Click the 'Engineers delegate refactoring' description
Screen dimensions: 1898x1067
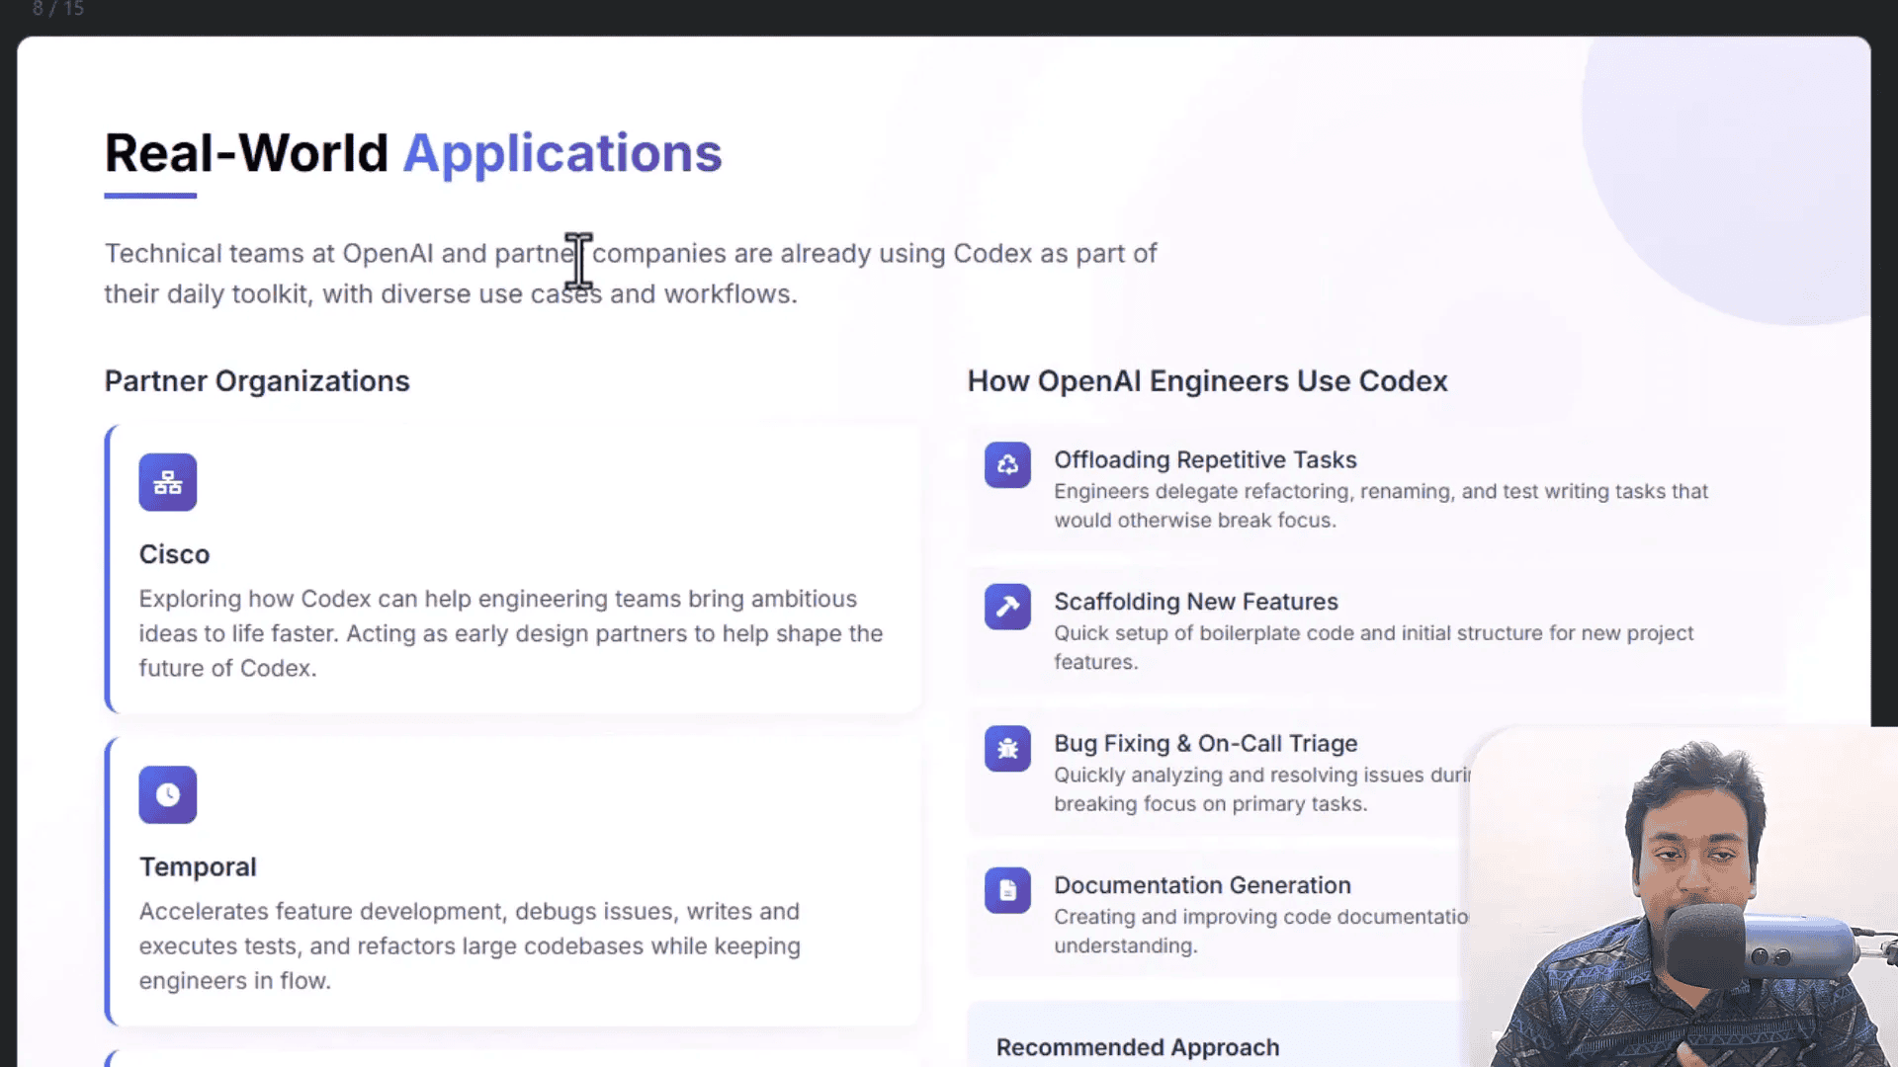(x=1381, y=506)
